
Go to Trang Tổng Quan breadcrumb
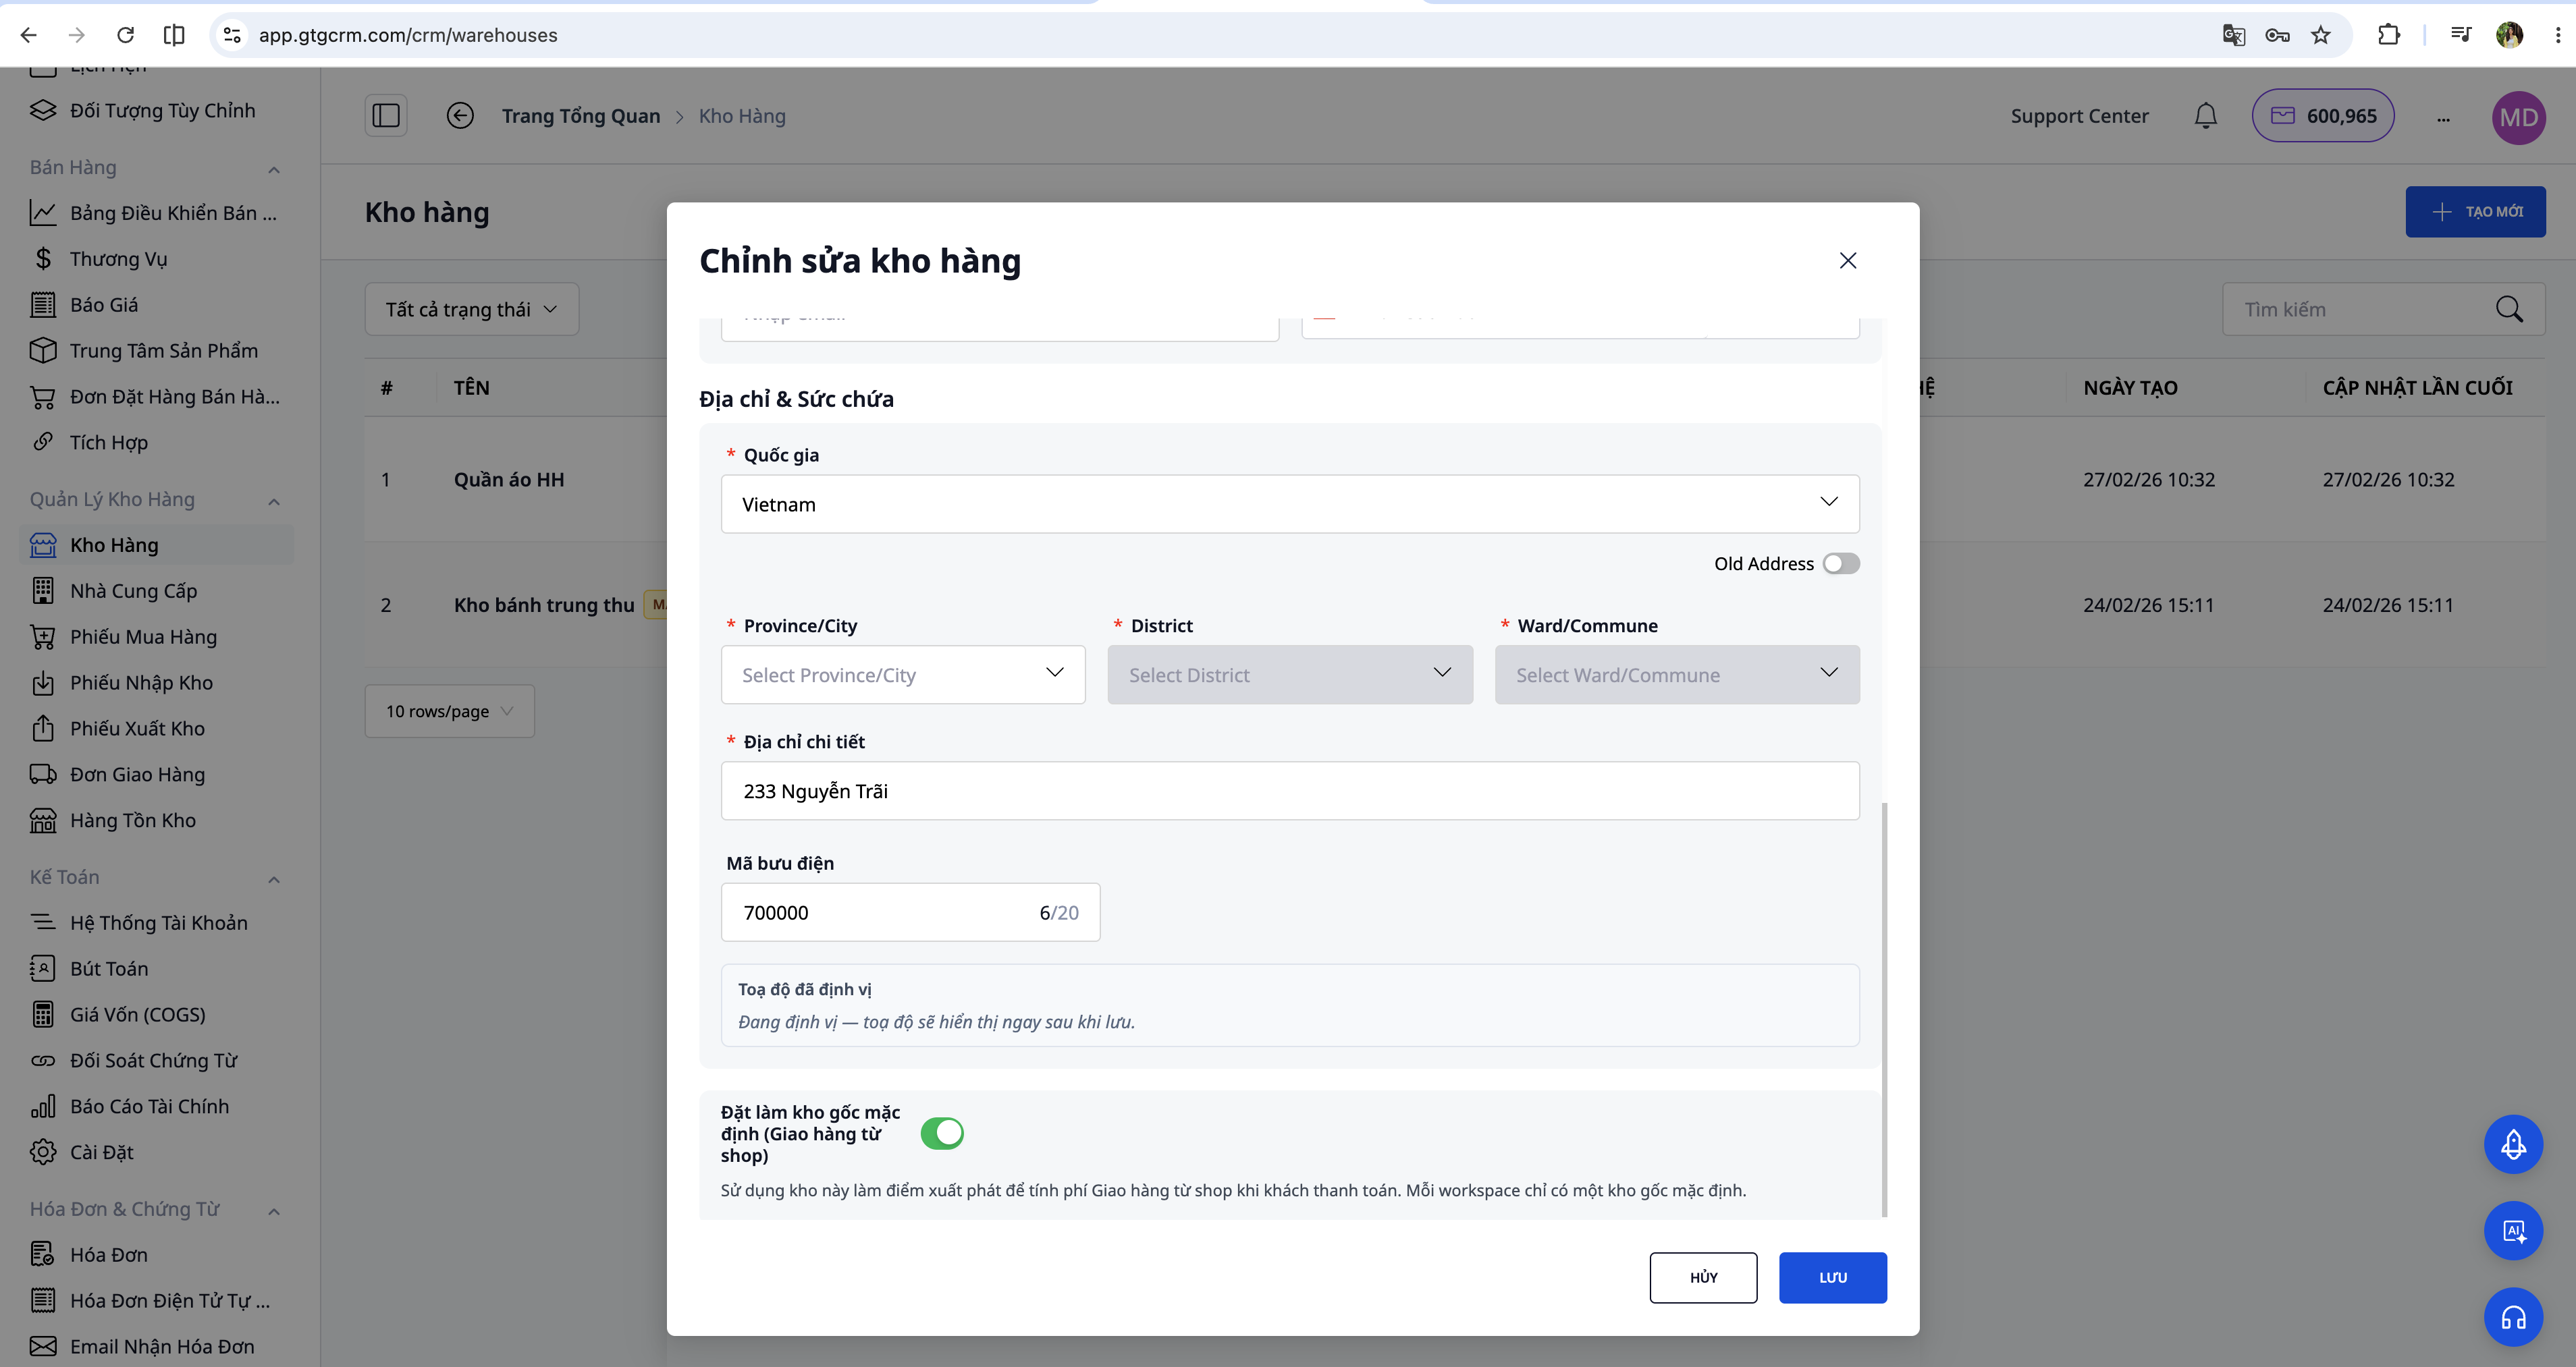click(x=581, y=116)
